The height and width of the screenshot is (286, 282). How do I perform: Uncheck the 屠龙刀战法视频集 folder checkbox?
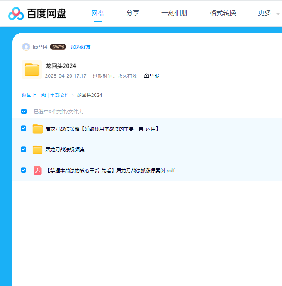coord(24,149)
